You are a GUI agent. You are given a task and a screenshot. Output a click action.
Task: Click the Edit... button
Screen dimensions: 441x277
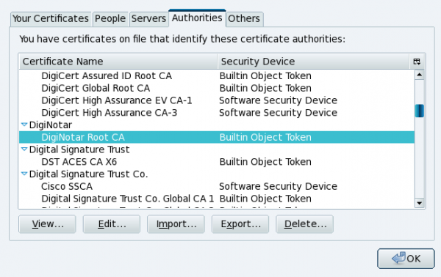pyautogui.click(x=112, y=224)
